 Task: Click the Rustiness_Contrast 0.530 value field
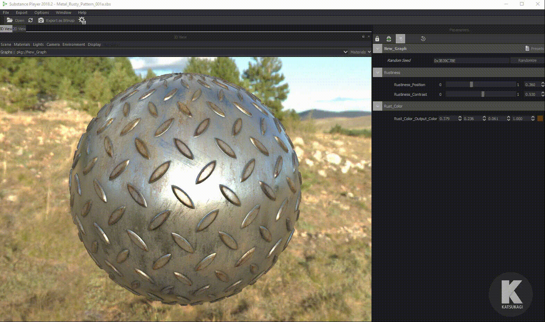[x=532, y=94]
